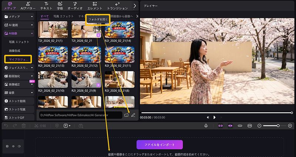Expand the メディア sidebar dropdown arrow
Screen dimensions: 296x157
coord(32,17)
